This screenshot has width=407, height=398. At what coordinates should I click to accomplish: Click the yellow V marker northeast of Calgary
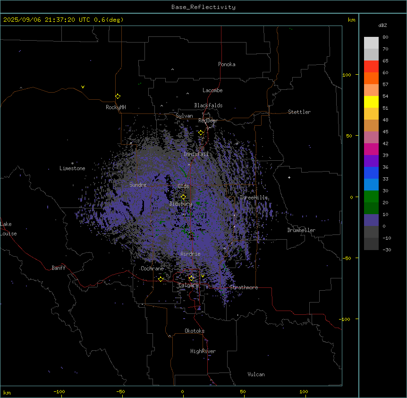pos(203,276)
